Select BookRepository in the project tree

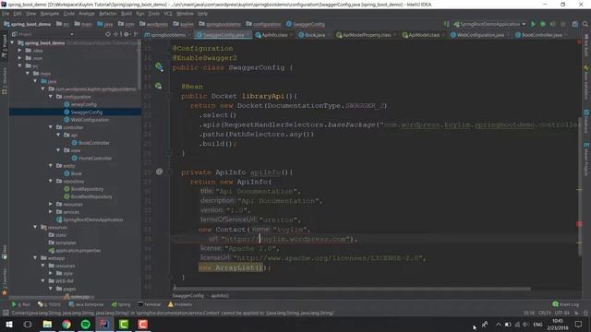pyautogui.click(x=87, y=189)
